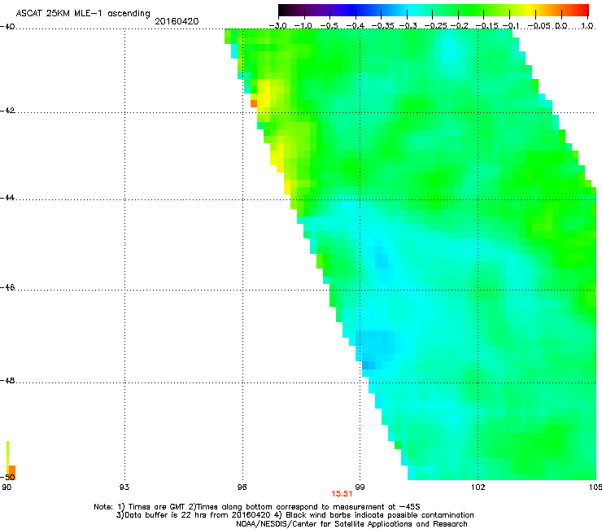
Task: Click the 96 longitude label
Action: tap(242, 487)
